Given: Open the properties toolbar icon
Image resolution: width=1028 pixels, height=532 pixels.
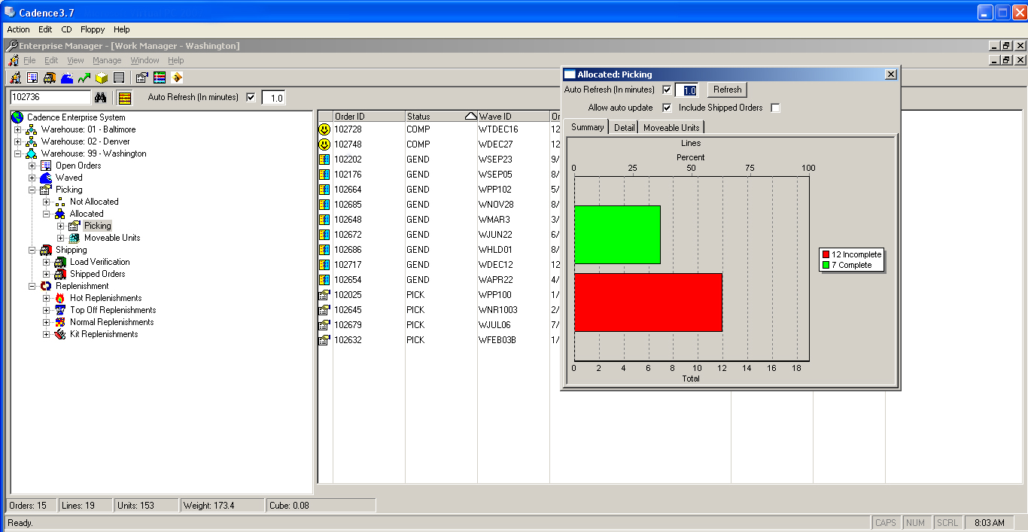Looking at the screenshot, I should [141, 77].
